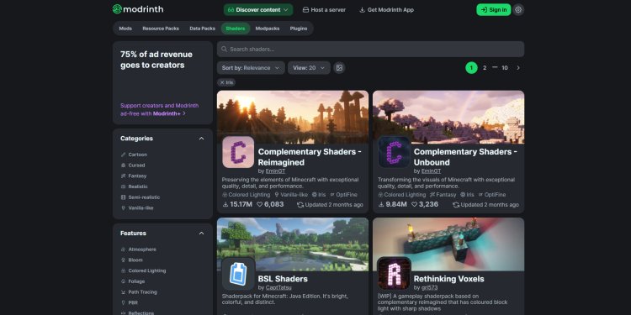The height and width of the screenshot is (315, 631).
Task: Collapse the Features section
Action: tap(202, 233)
